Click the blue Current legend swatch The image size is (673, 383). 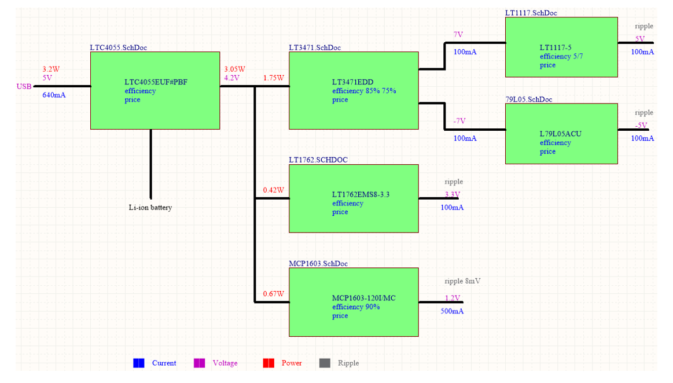(x=139, y=363)
